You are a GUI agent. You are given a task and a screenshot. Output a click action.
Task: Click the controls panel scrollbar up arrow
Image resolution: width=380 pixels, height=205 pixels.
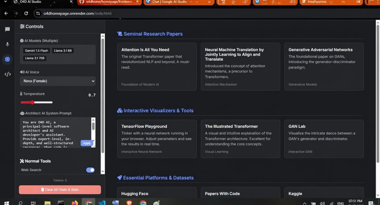click(x=103, y=36)
